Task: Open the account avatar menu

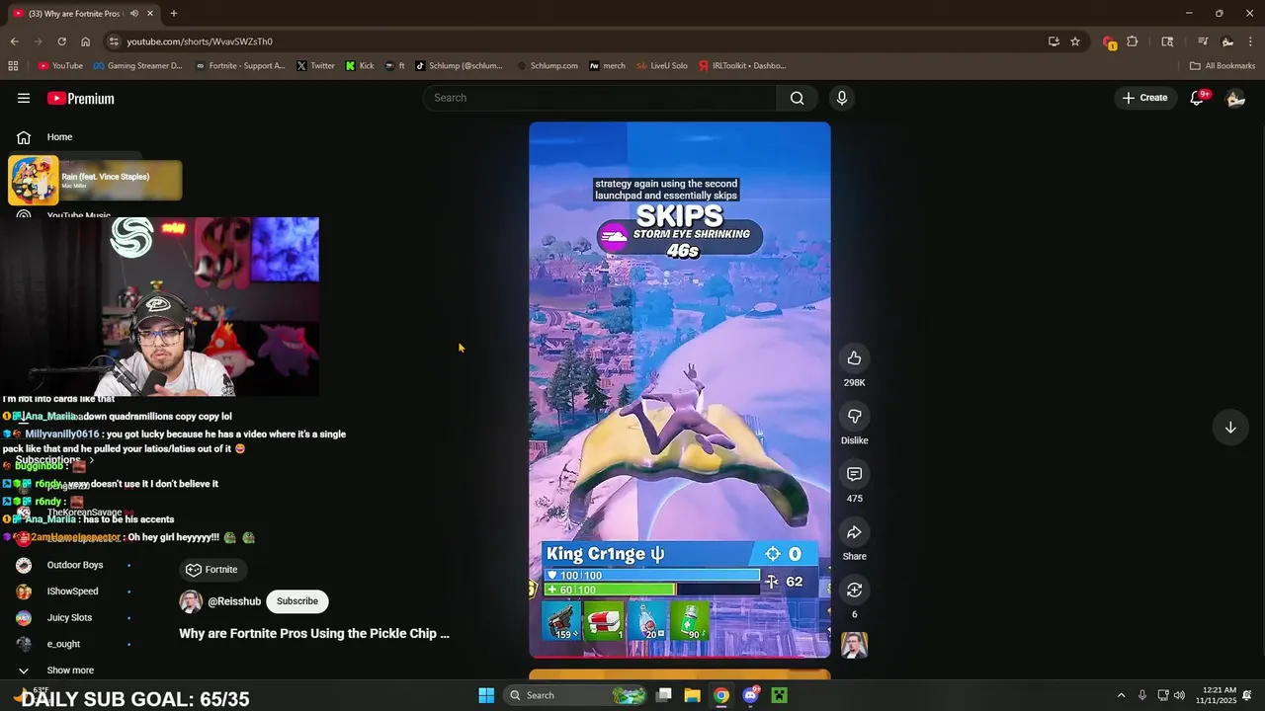Action: coord(1235,98)
